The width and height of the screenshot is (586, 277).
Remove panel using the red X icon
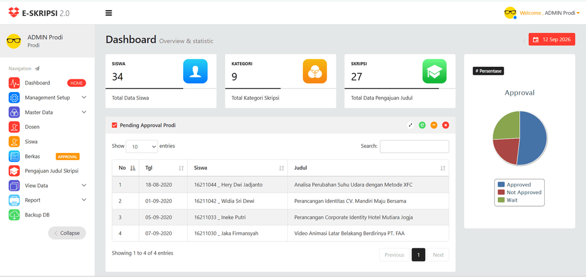click(x=445, y=125)
